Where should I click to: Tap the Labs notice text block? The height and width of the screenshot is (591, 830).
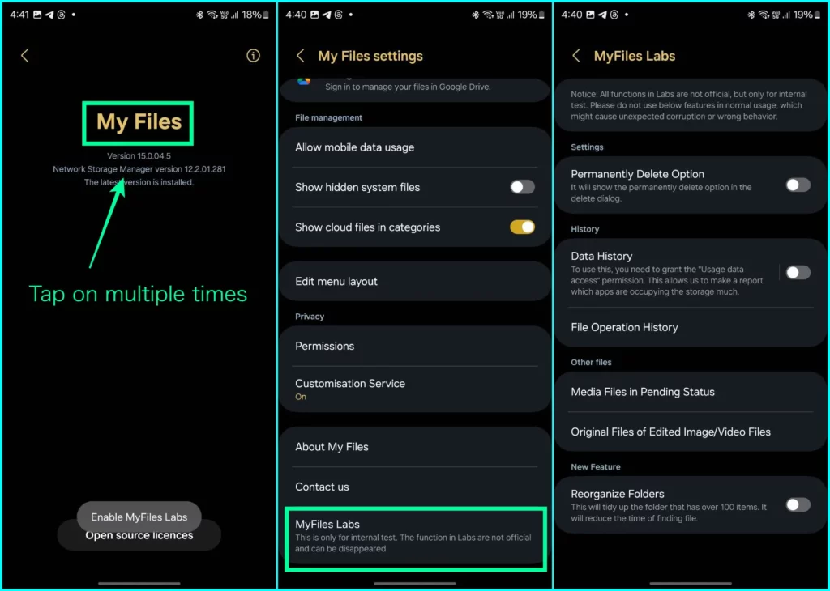point(689,105)
